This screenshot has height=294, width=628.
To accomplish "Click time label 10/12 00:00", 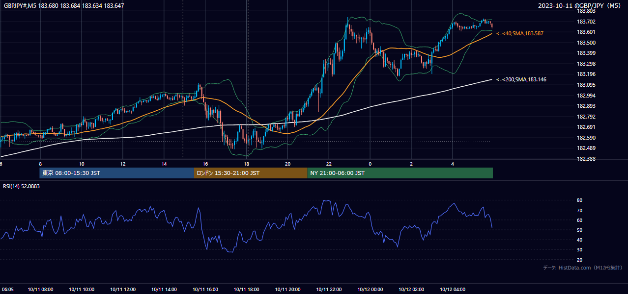I will pyautogui.click(x=371, y=290).
